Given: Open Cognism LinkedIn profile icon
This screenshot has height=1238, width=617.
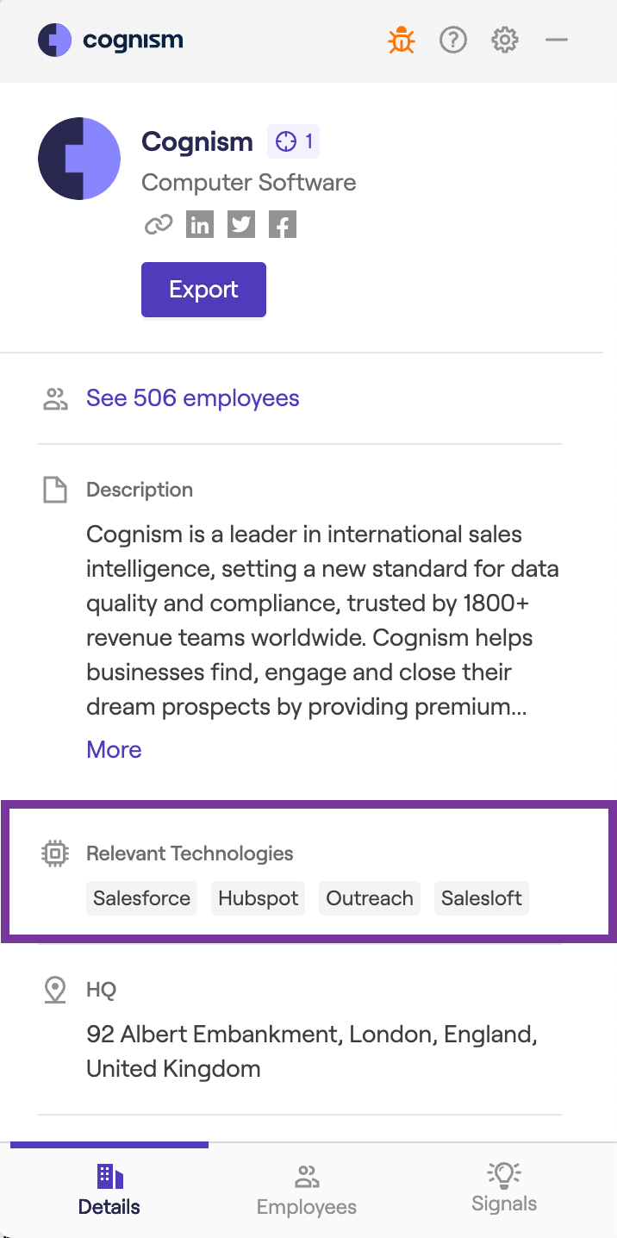Looking at the screenshot, I should pyautogui.click(x=200, y=225).
